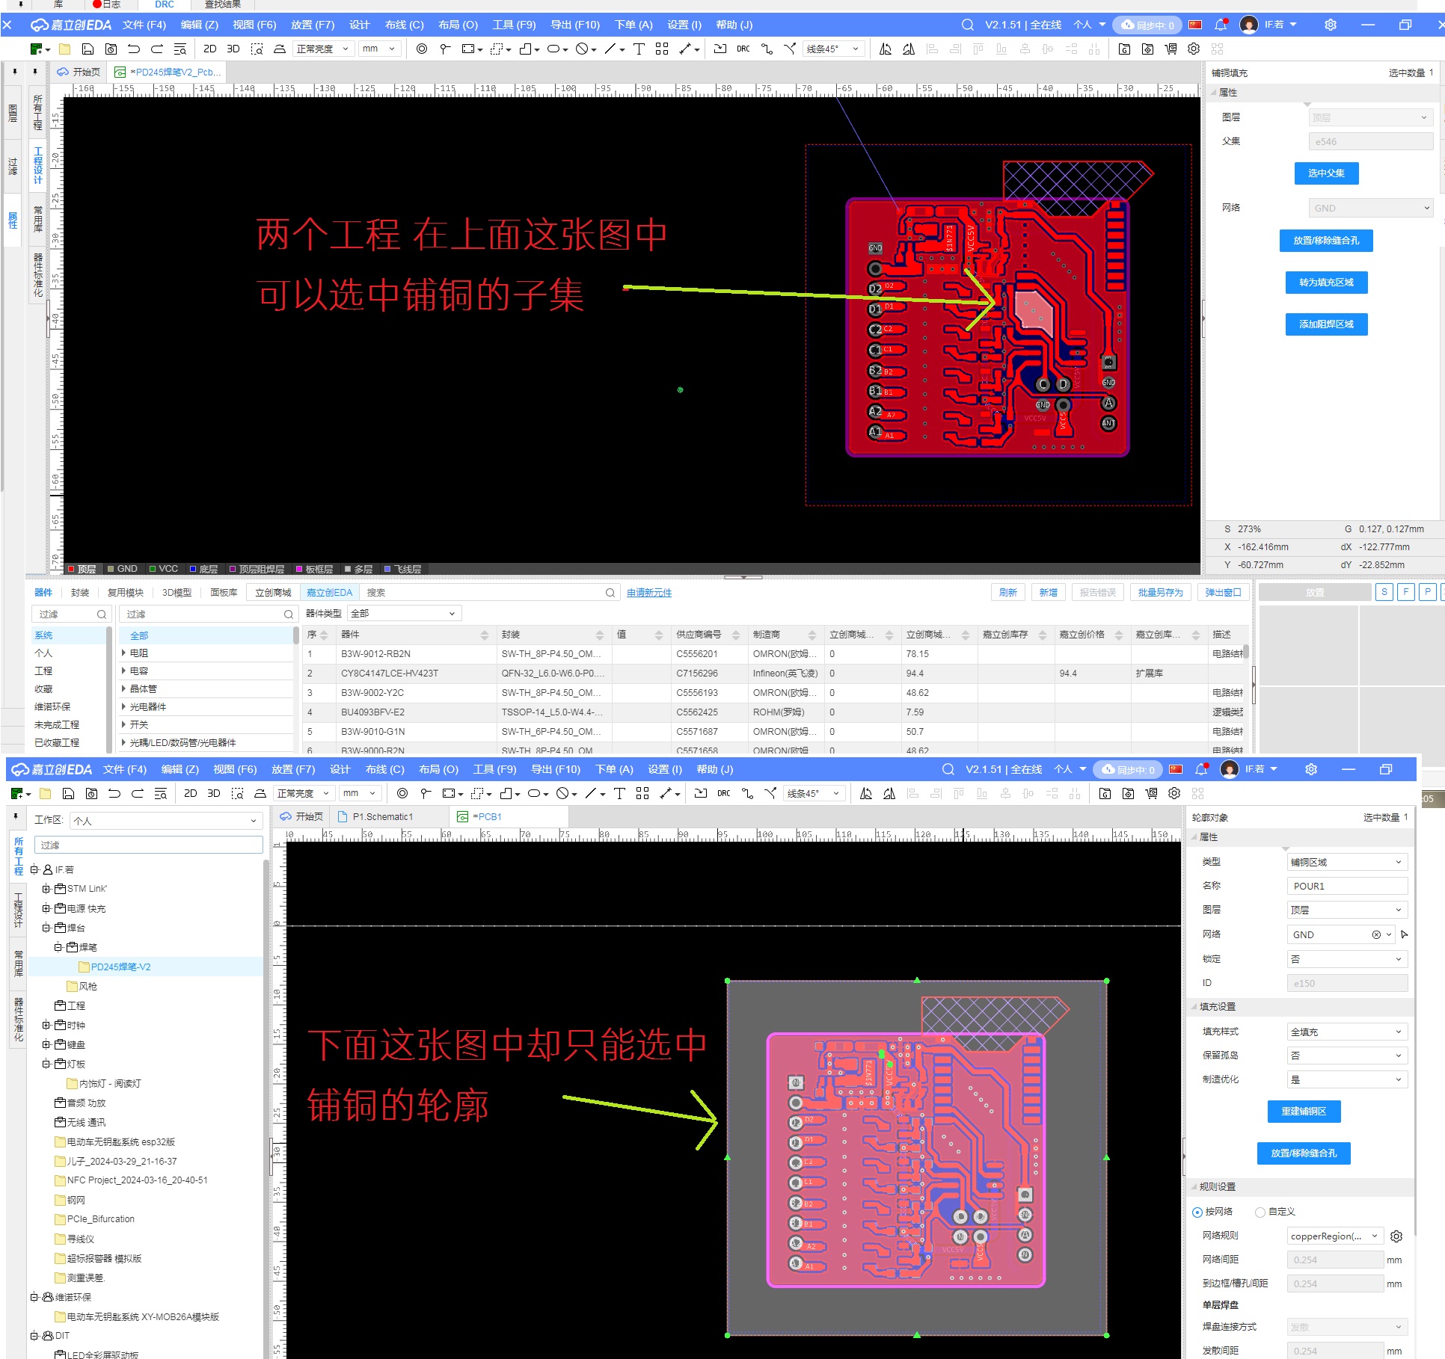Open the 保留孤岛 dropdown
1445x1359 pixels.
[1346, 1056]
